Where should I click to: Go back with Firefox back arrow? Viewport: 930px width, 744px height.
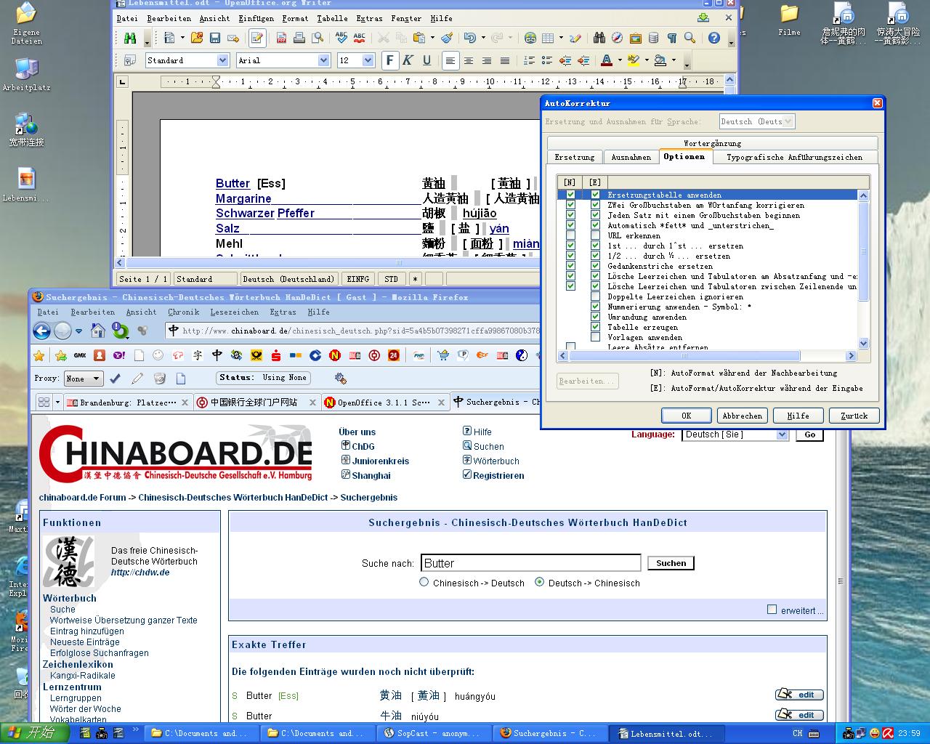coord(42,331)
